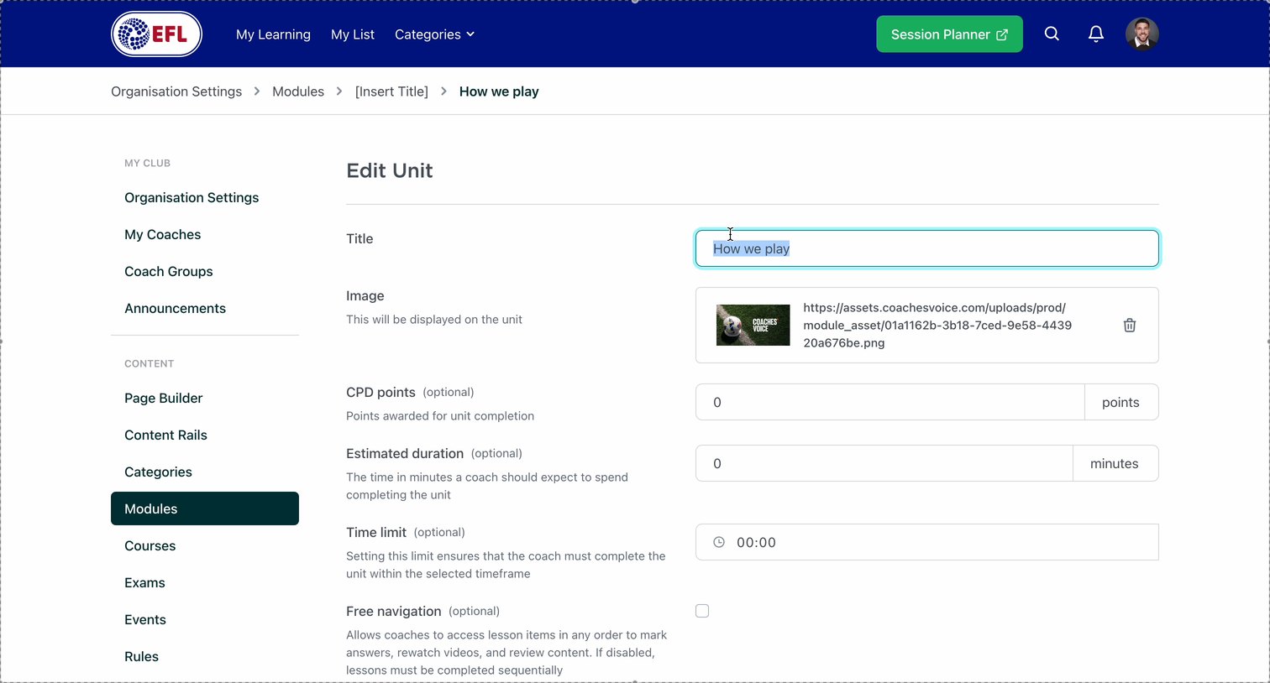This screenshot has width=1270, height=683.
Task: Click the Time limit 00:00 field
Action: click(x=927, y=542)
